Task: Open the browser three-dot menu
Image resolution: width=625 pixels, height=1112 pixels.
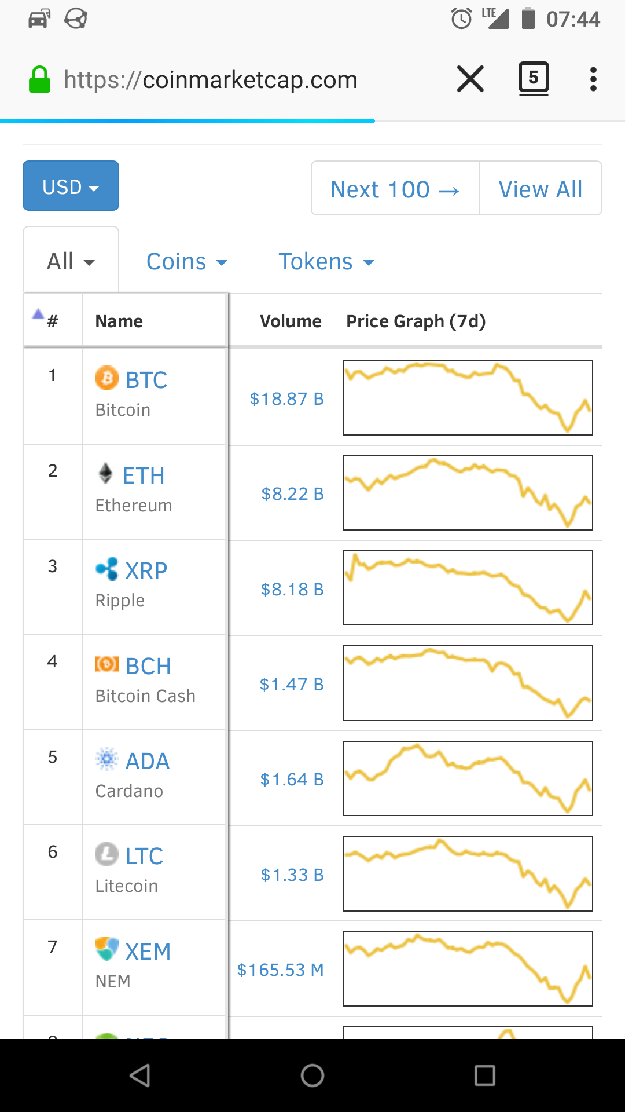Action: (x=593, y=79)
